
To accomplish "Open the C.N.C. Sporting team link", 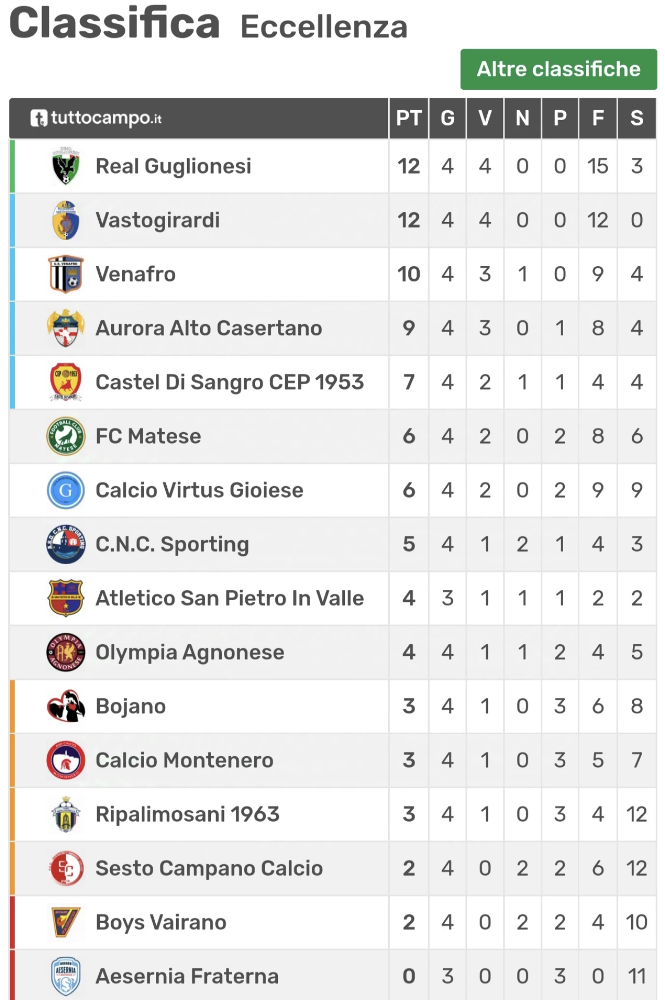I will 172,544.
